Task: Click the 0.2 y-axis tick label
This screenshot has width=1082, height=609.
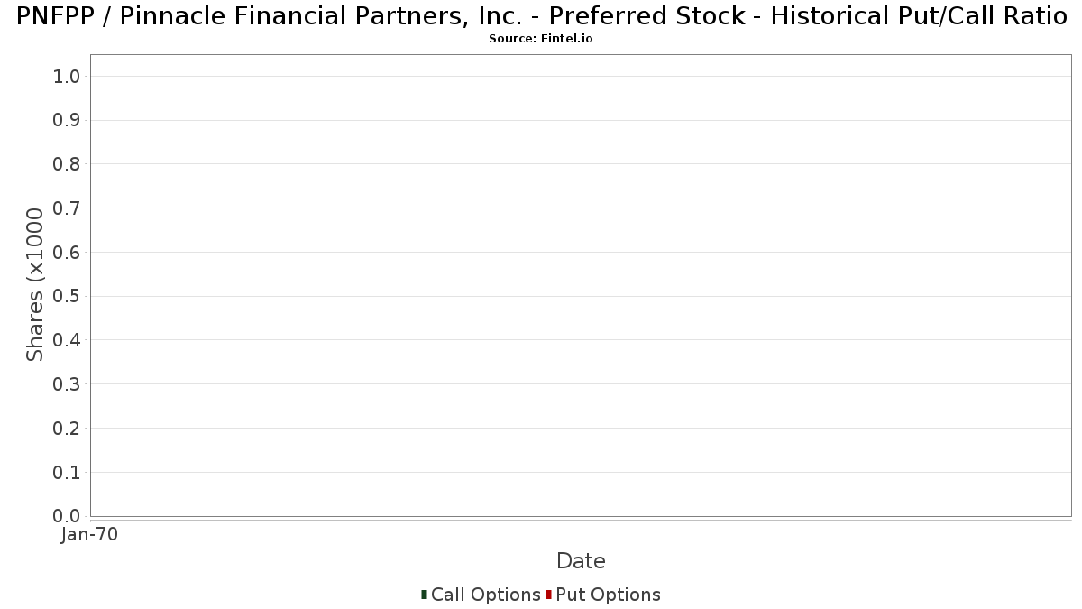Action: point(68,429)
